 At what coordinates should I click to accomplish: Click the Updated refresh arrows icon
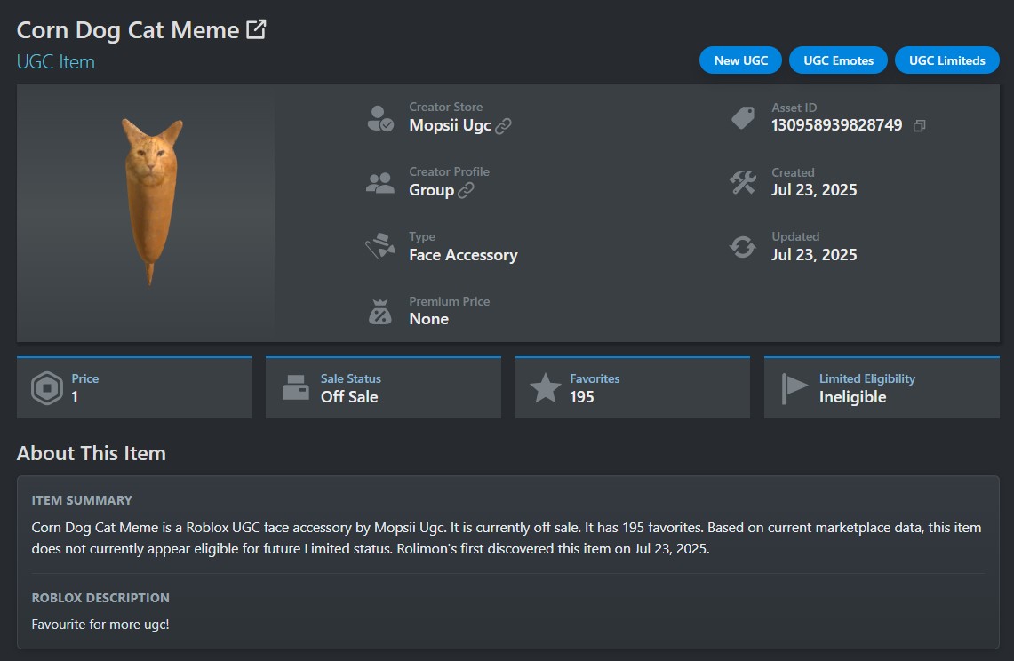coord(742,246)
